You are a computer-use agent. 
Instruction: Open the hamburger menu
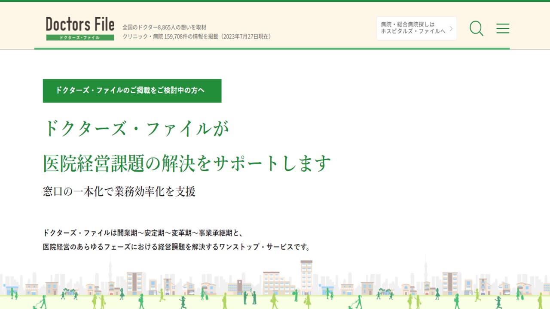[503, 29]
